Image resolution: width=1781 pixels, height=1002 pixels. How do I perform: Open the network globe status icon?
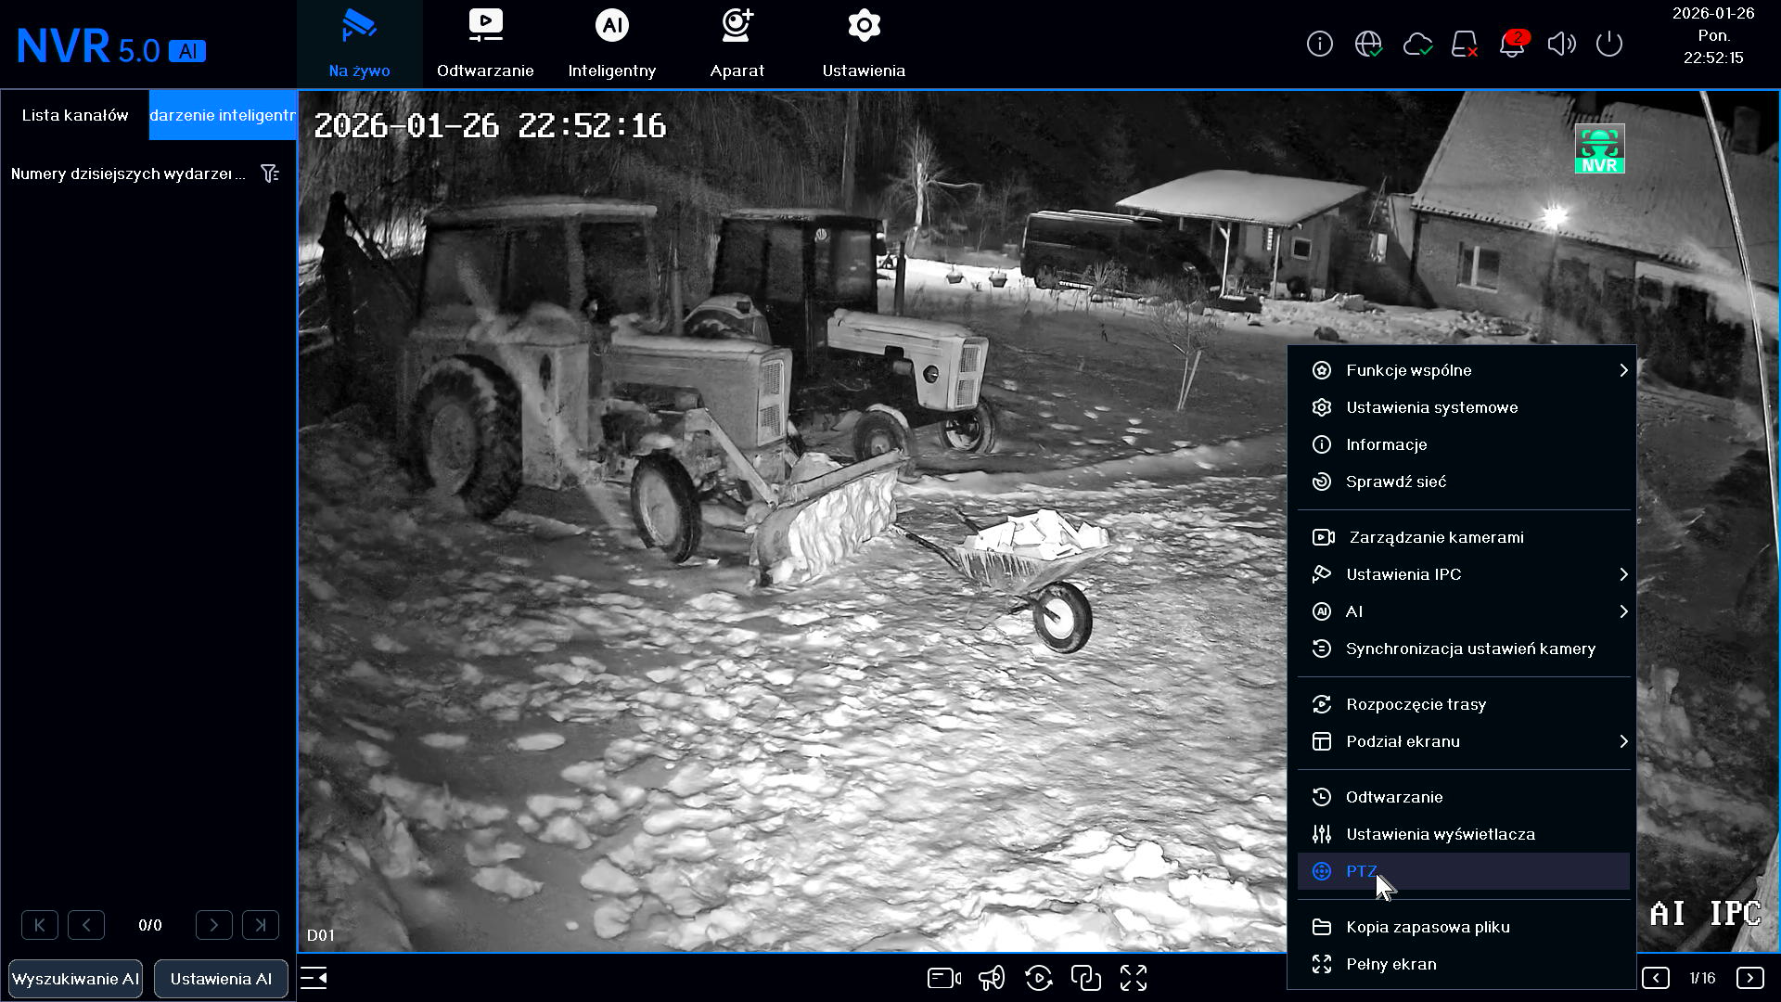(x=1368, y=44)
